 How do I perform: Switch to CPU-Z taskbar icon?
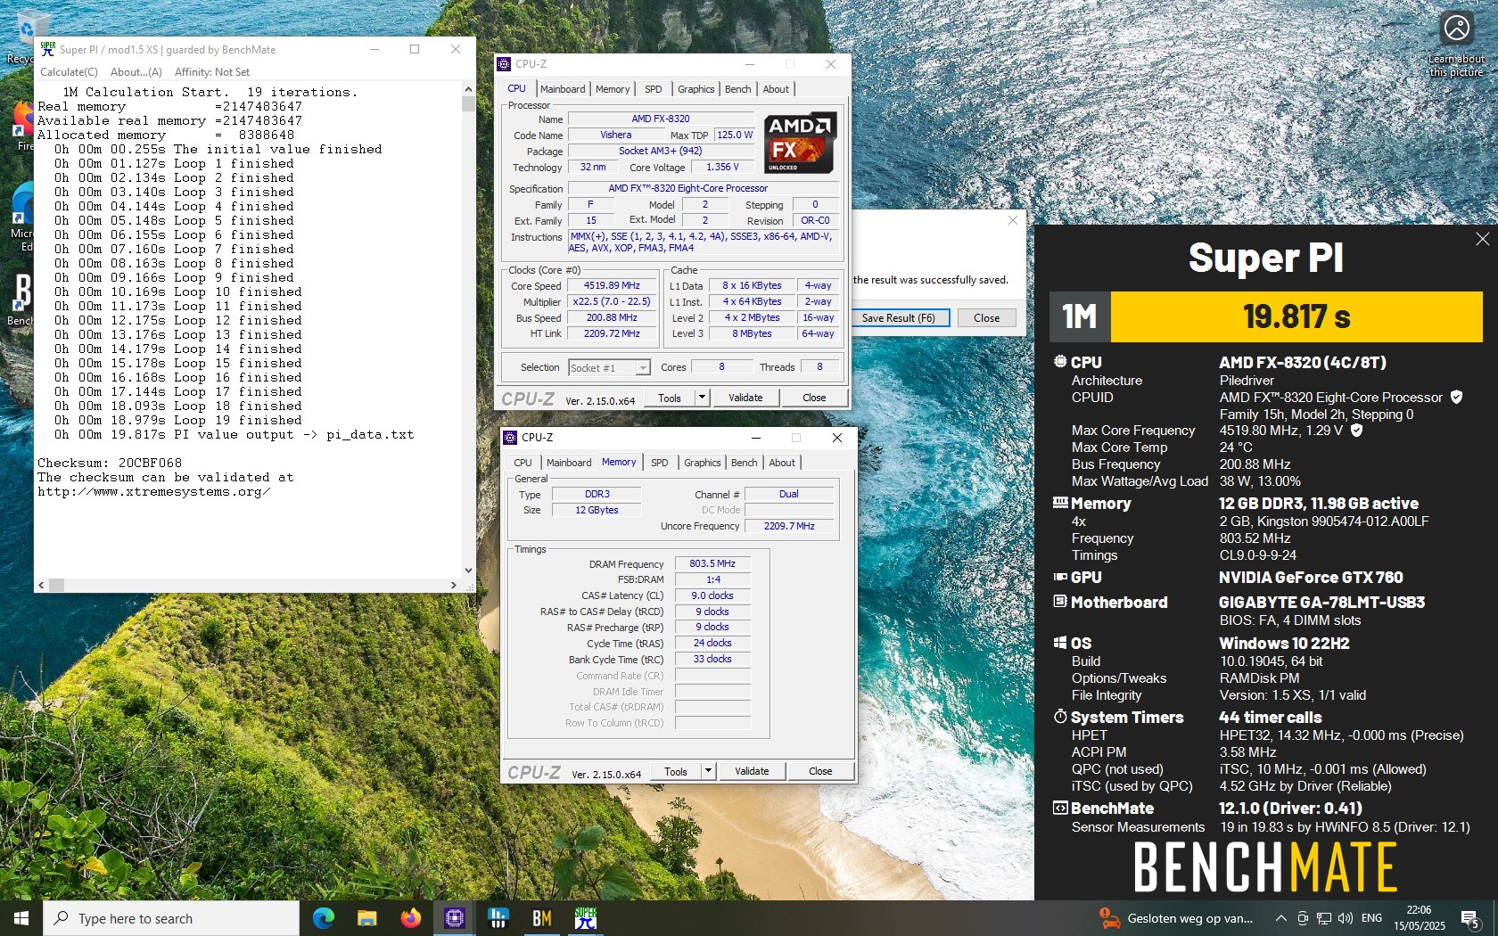tap(454, 917)
